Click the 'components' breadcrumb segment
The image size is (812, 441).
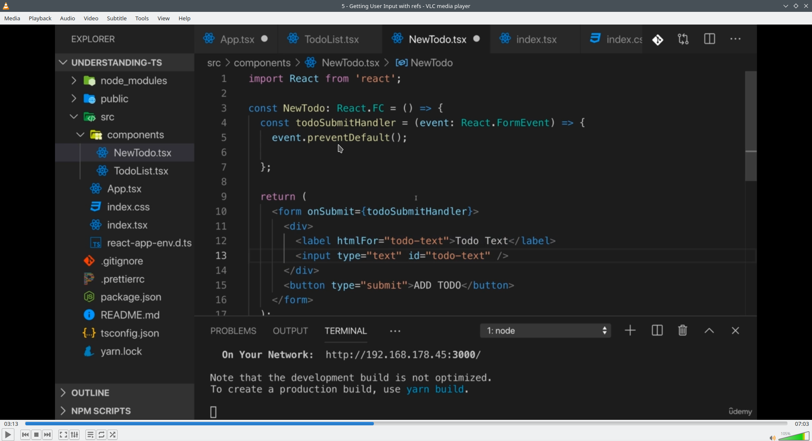[x=262, y=63]
